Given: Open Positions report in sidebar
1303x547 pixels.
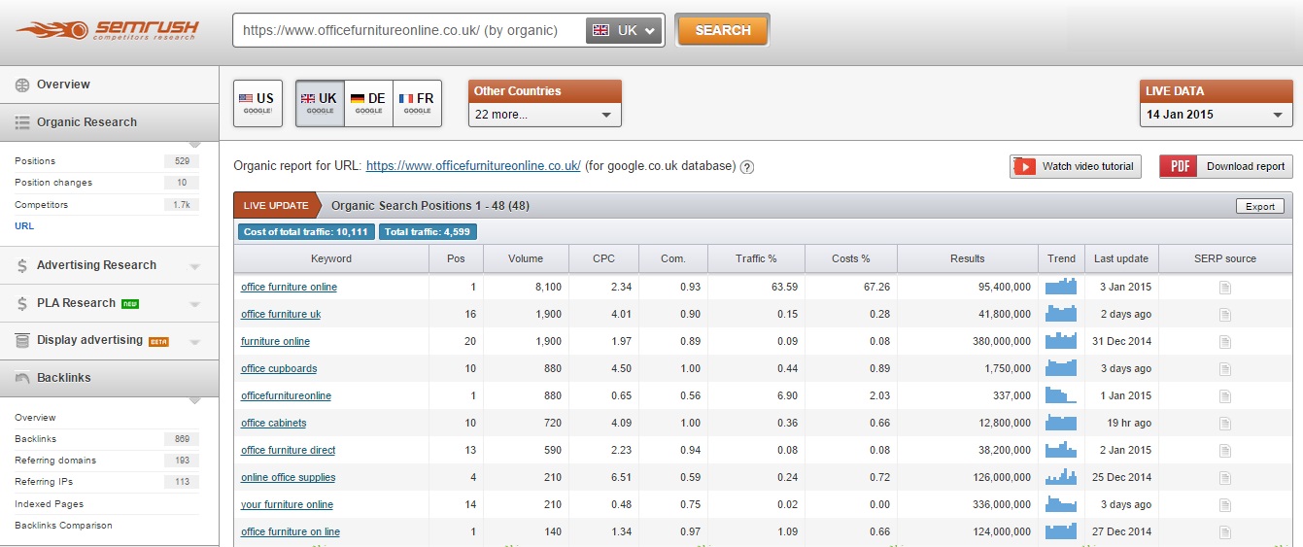Looking at the screenshot, I should click(35, 161).
